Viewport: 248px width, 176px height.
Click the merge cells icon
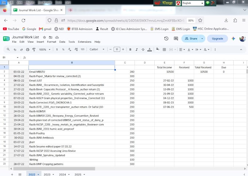(171, 50)
